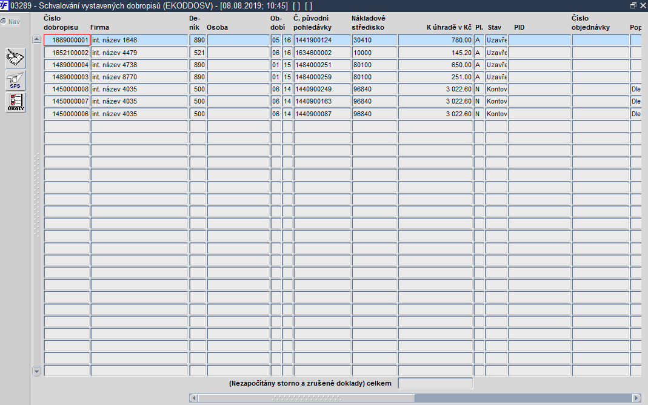Click the company cell int. název 1648
This screenshot has width=648, height=405.
pos(139,40)
